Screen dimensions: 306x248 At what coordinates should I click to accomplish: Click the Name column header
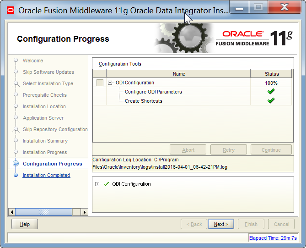(x=178, y=74)
